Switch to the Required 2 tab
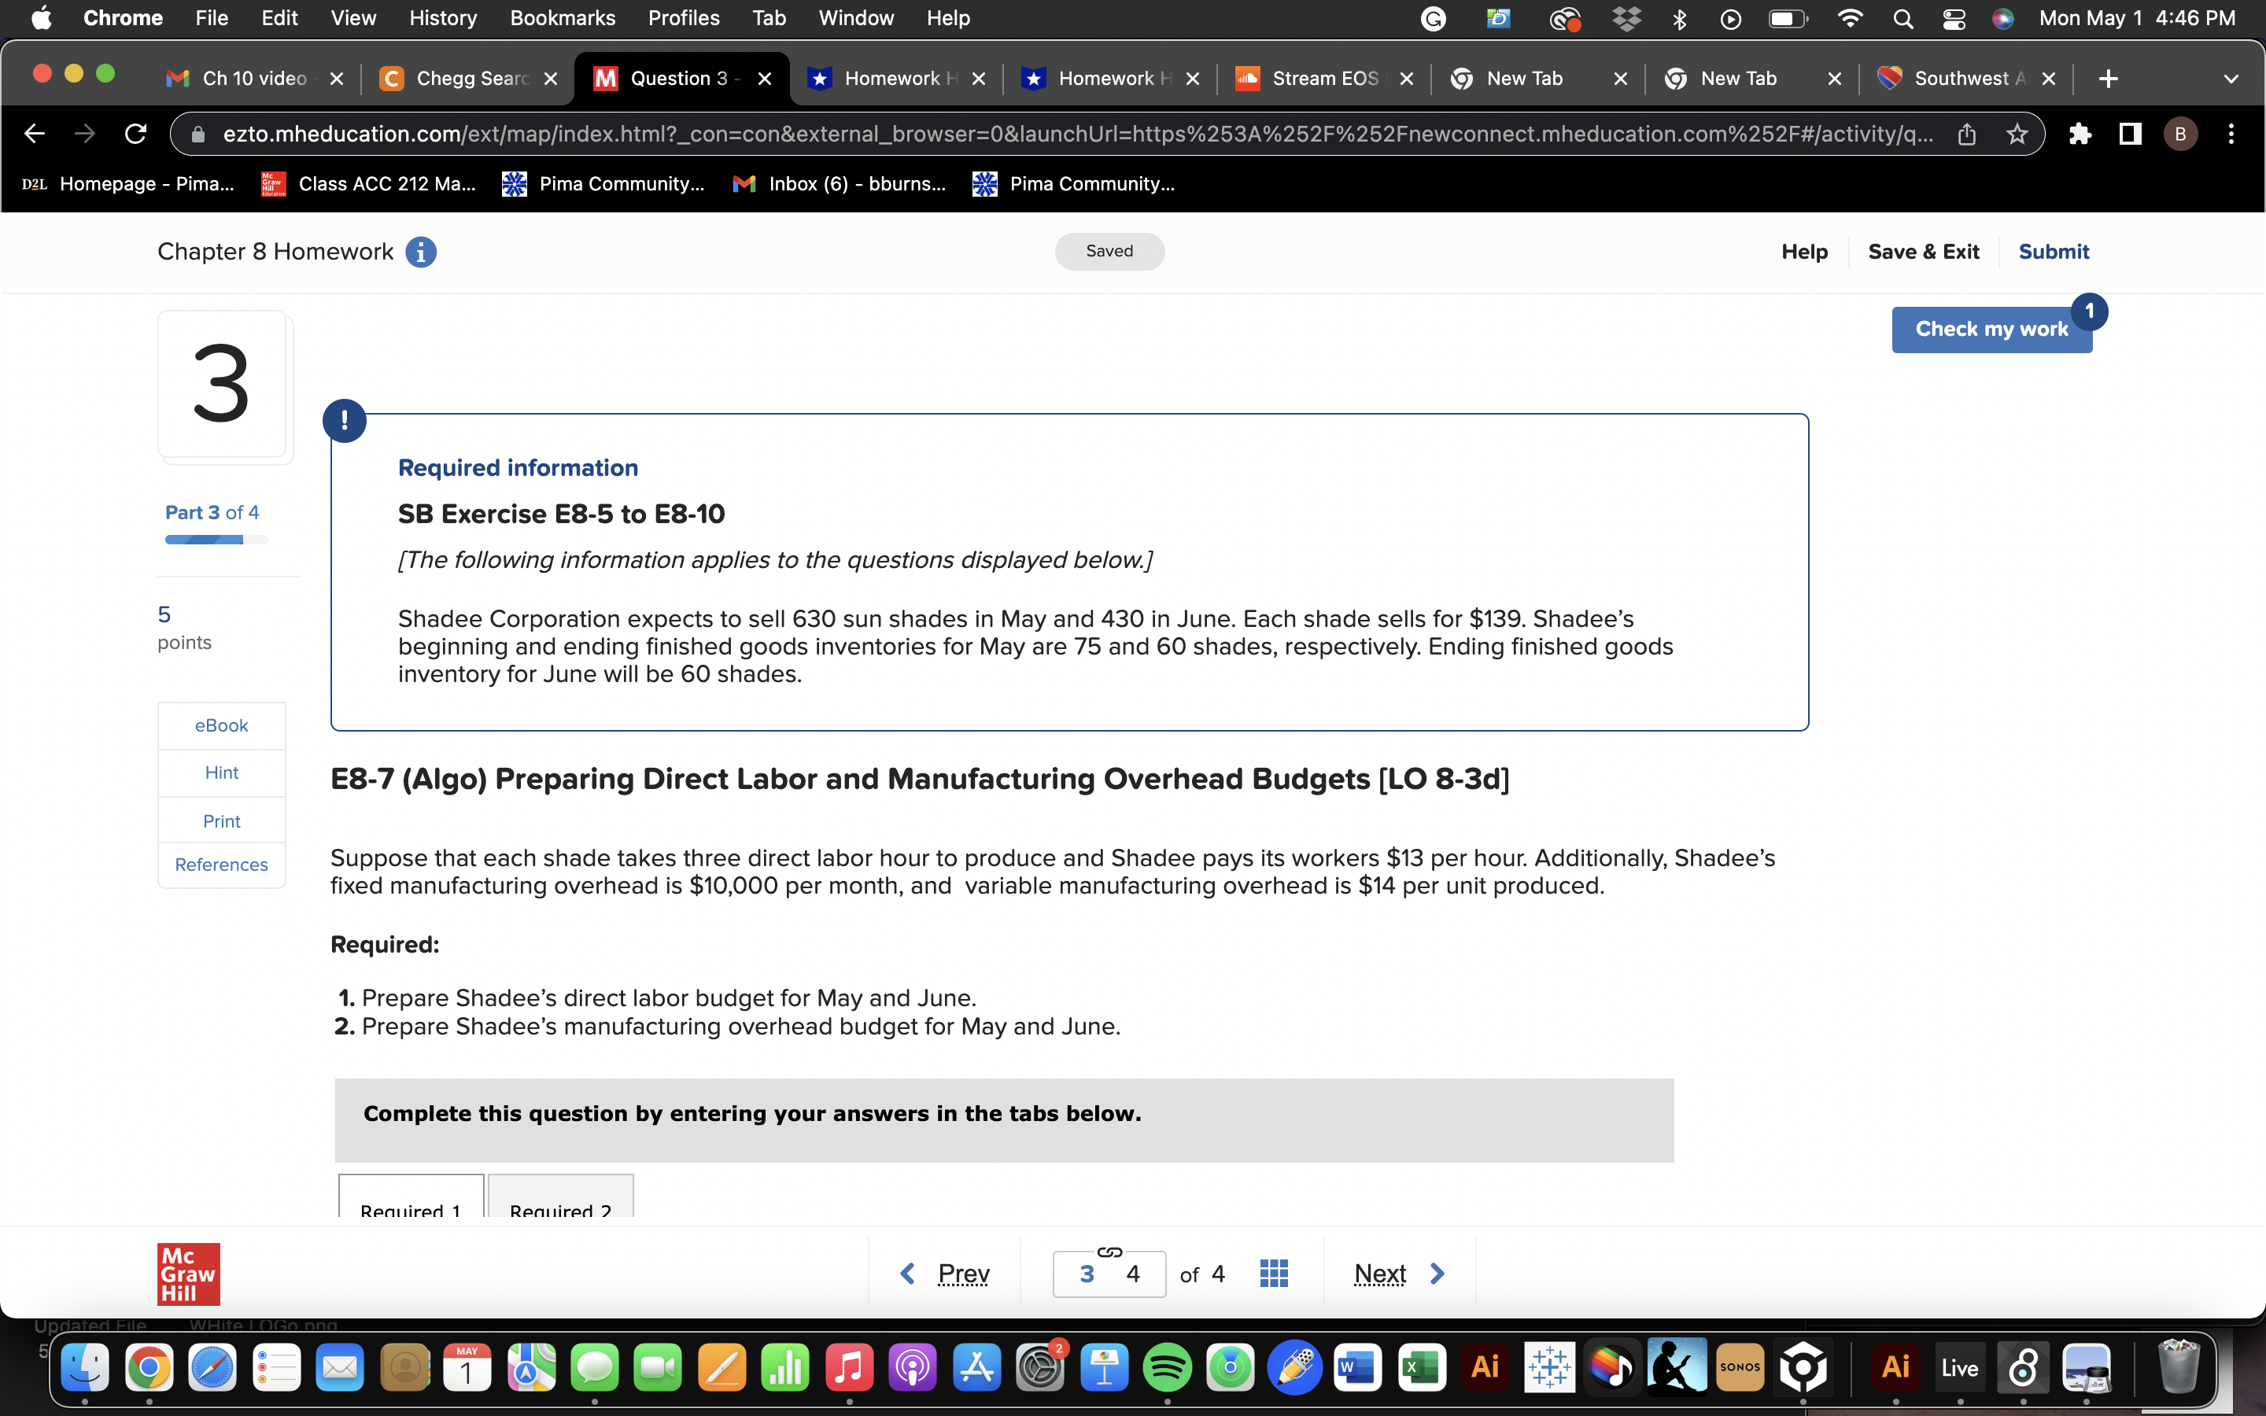The image size is (2266, 1416). 561,1208
